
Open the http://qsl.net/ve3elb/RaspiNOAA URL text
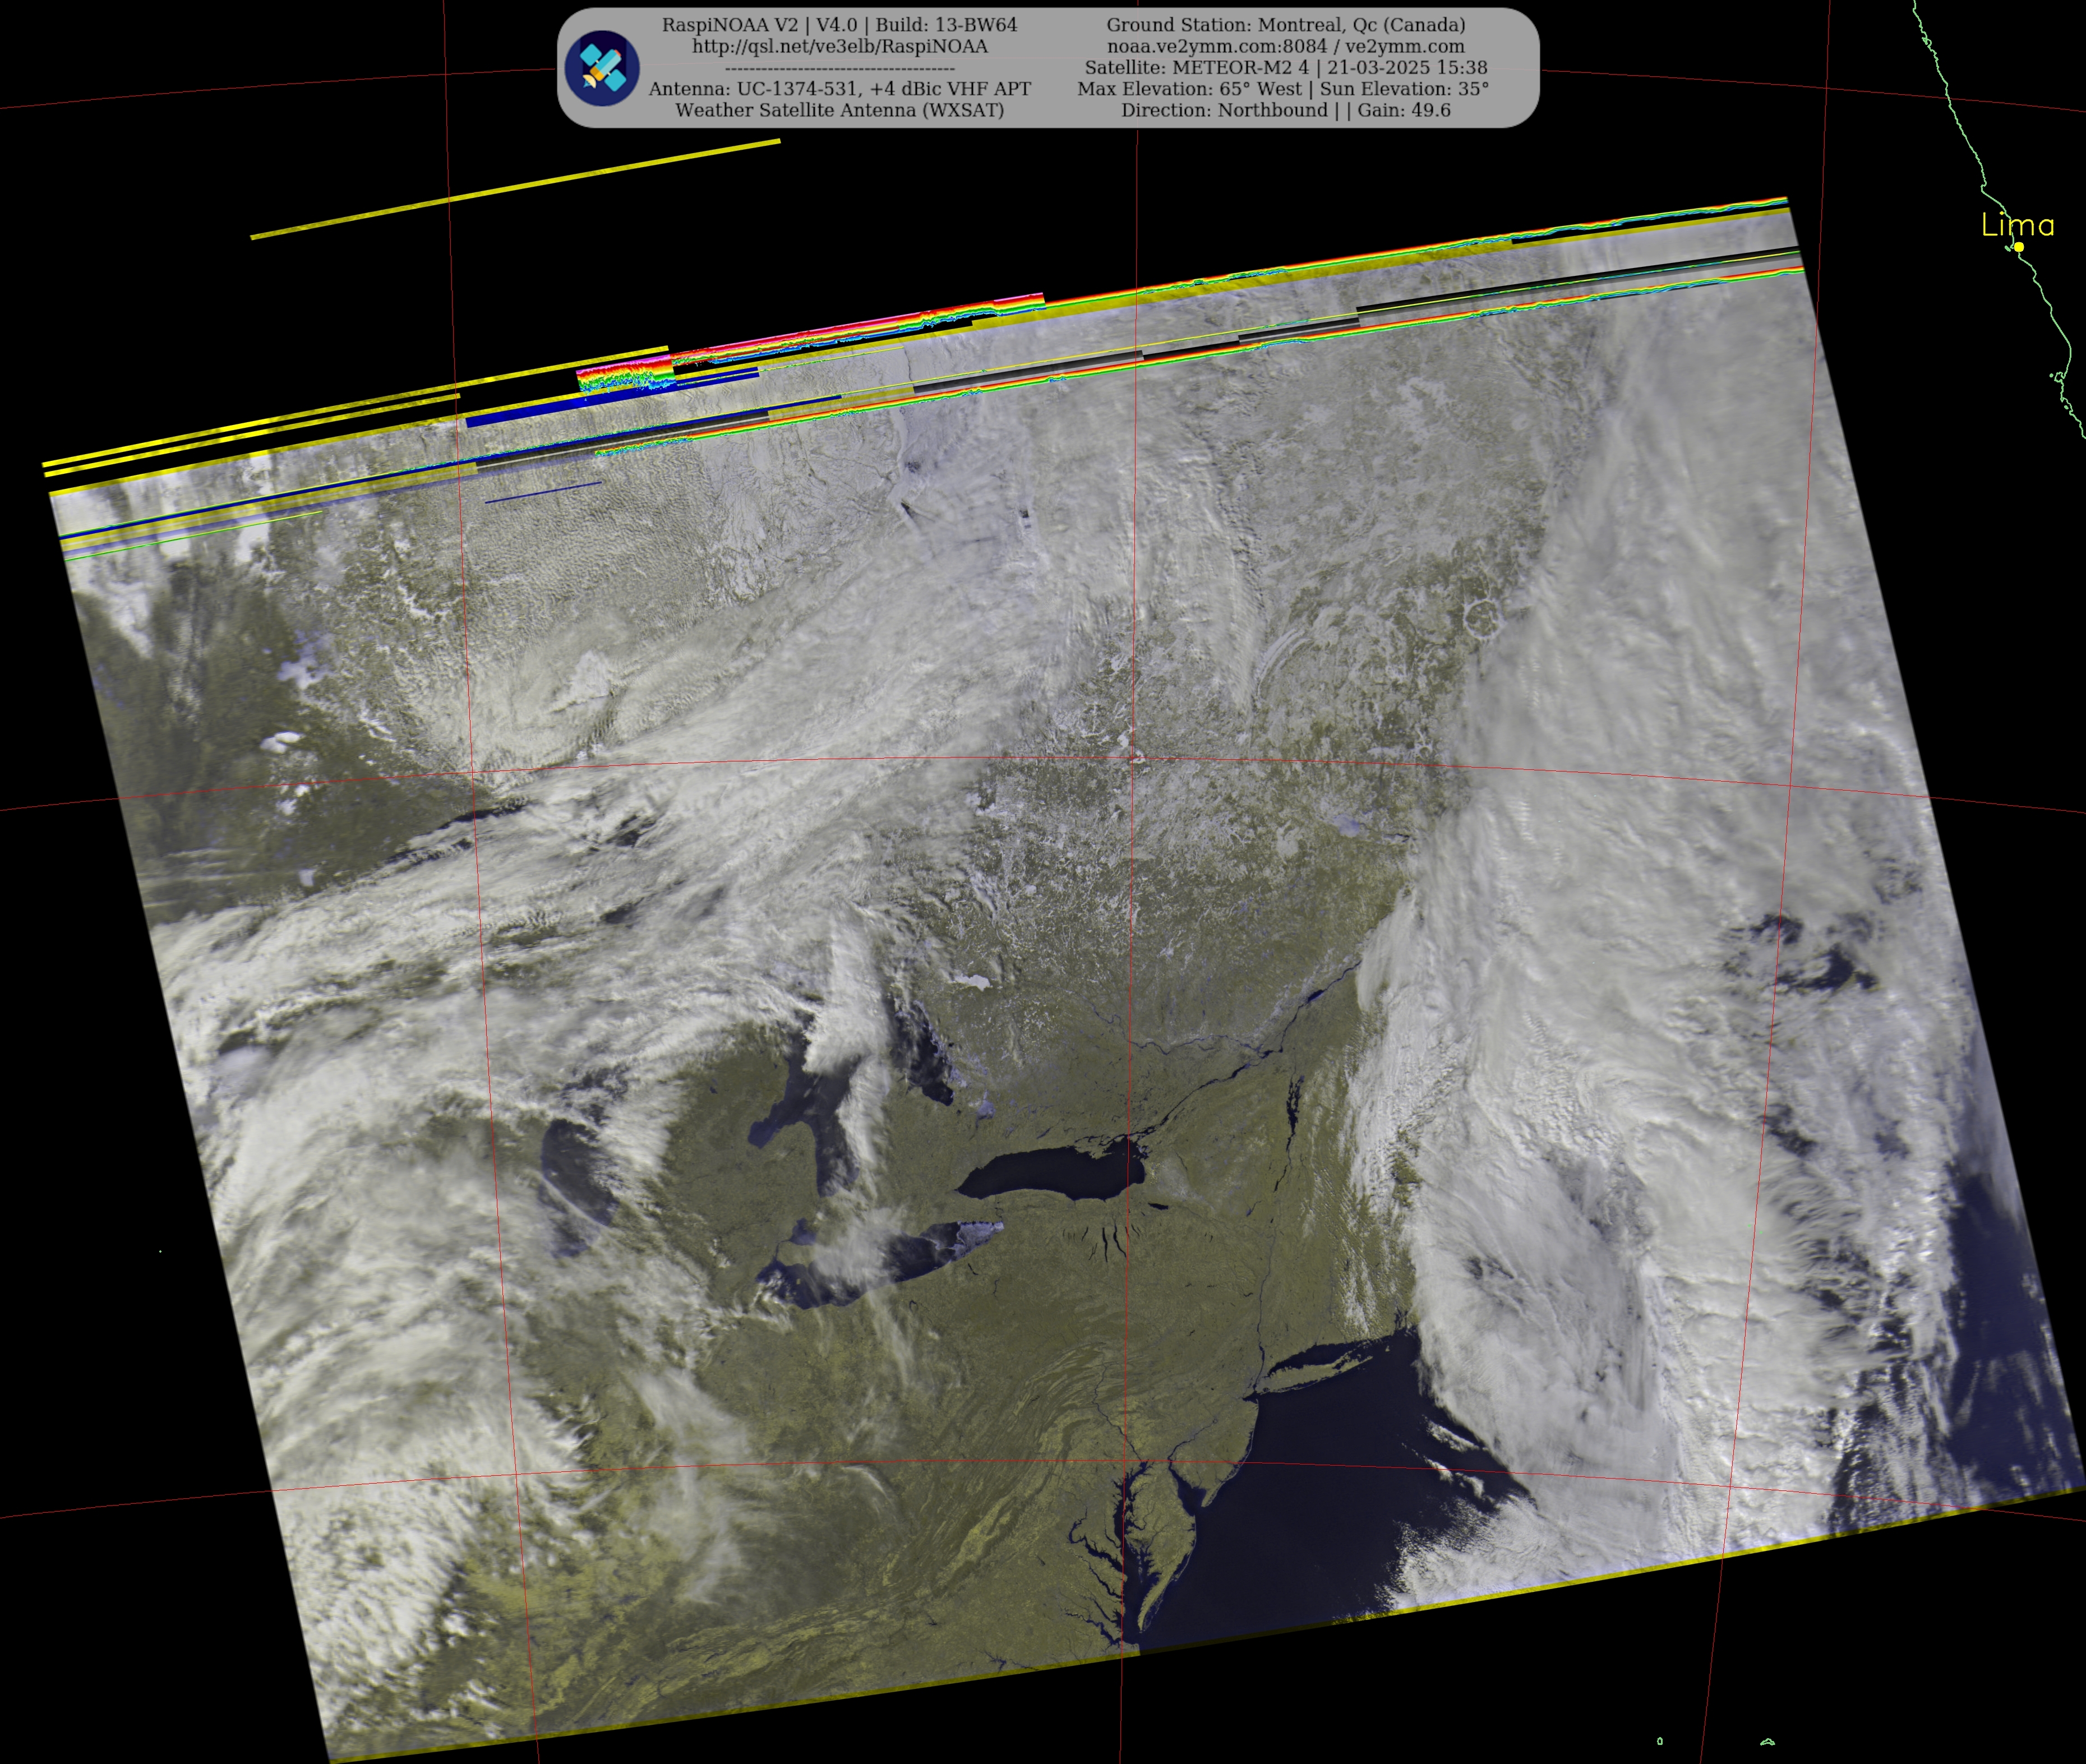(x=839, y=46)
